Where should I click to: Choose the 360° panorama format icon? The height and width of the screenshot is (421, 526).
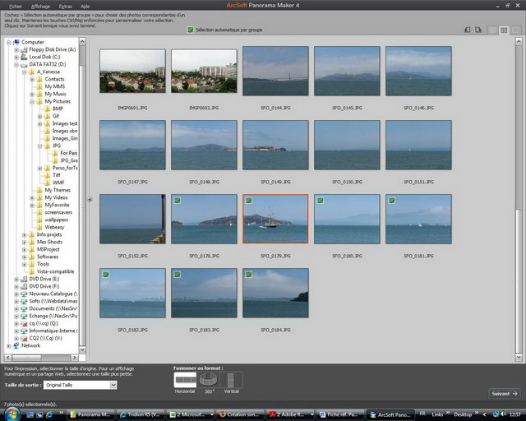(x=209, y=379)
